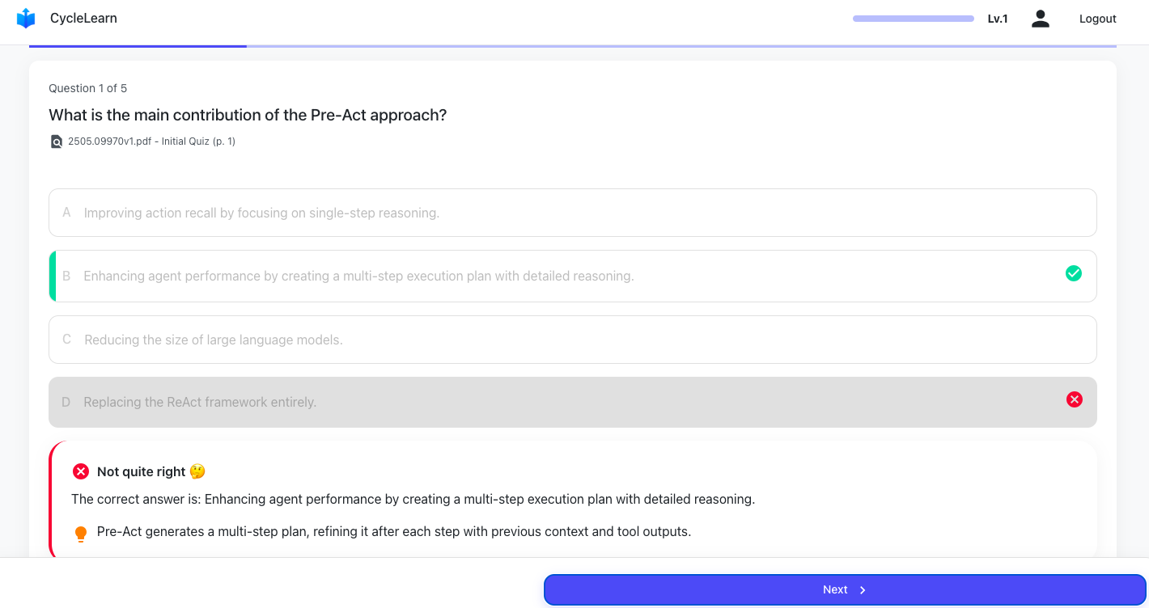This screenshot has width=1149, height=608.
Task: Click the thinking face emoji
Action: (197, 471)
